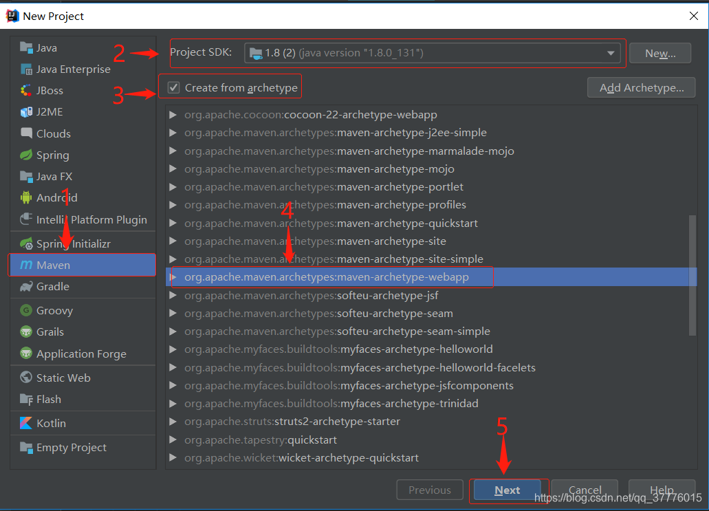The height and width of the screenshot is (511, 709).
Task: Click the Java project type icon
Action: (x=26, y=47)
